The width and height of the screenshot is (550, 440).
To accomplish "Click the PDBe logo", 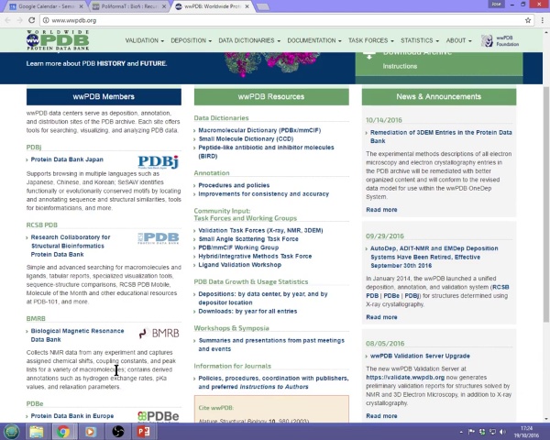I will tap(159, 416).
